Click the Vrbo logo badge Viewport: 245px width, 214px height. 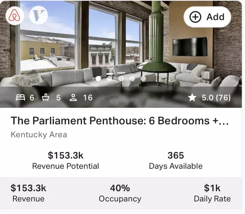[39, 16]
